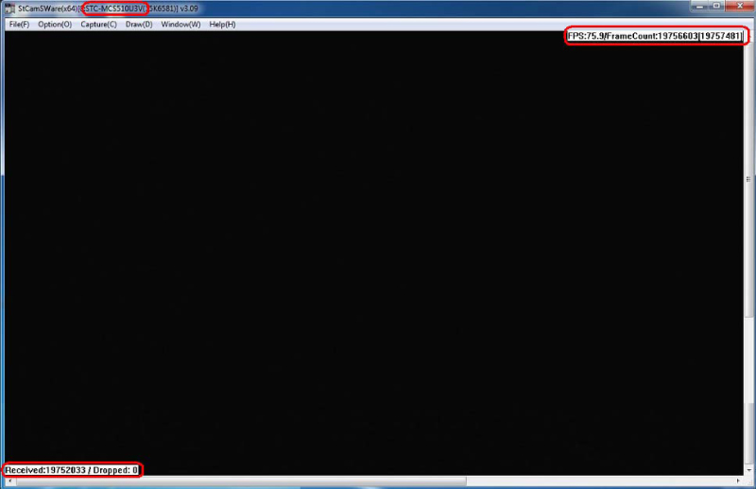The height and width of the screenshot is (489, 756).
Task: Click the vertical scrollbar down arrow
Action: coord(748,470)
